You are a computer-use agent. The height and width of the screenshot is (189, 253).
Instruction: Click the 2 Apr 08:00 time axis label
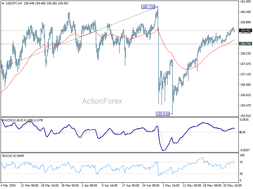pyautogui.click(x=89, y=185)
